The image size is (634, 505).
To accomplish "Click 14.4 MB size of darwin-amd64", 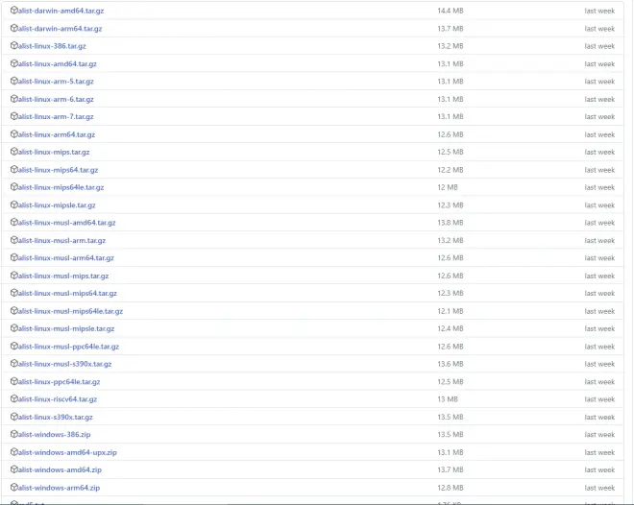I will click(x=450, y=11).
